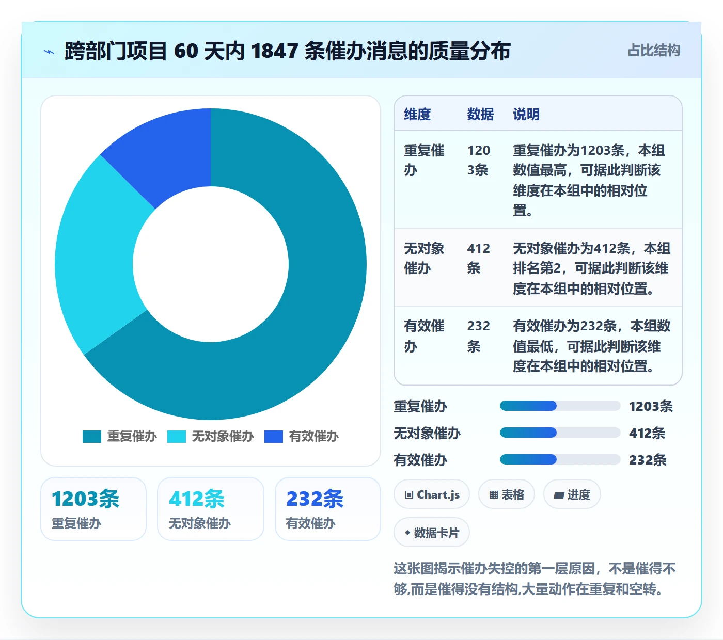Click the description starting 有效催办为232条
723x640 pixels.
591,346
